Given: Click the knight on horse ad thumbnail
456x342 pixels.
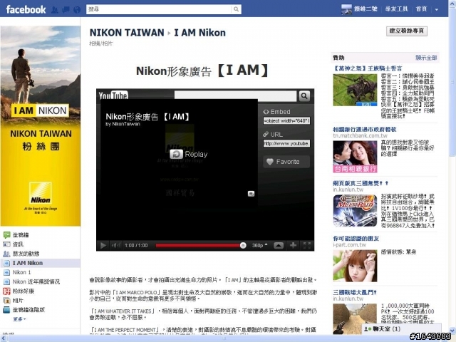Looking at the screenshot, I should coord(355,90).
